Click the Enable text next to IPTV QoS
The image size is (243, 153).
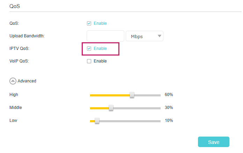[x=100, y=49]
